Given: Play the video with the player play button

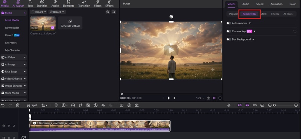Looking at the screenshot, I should 169,98.
